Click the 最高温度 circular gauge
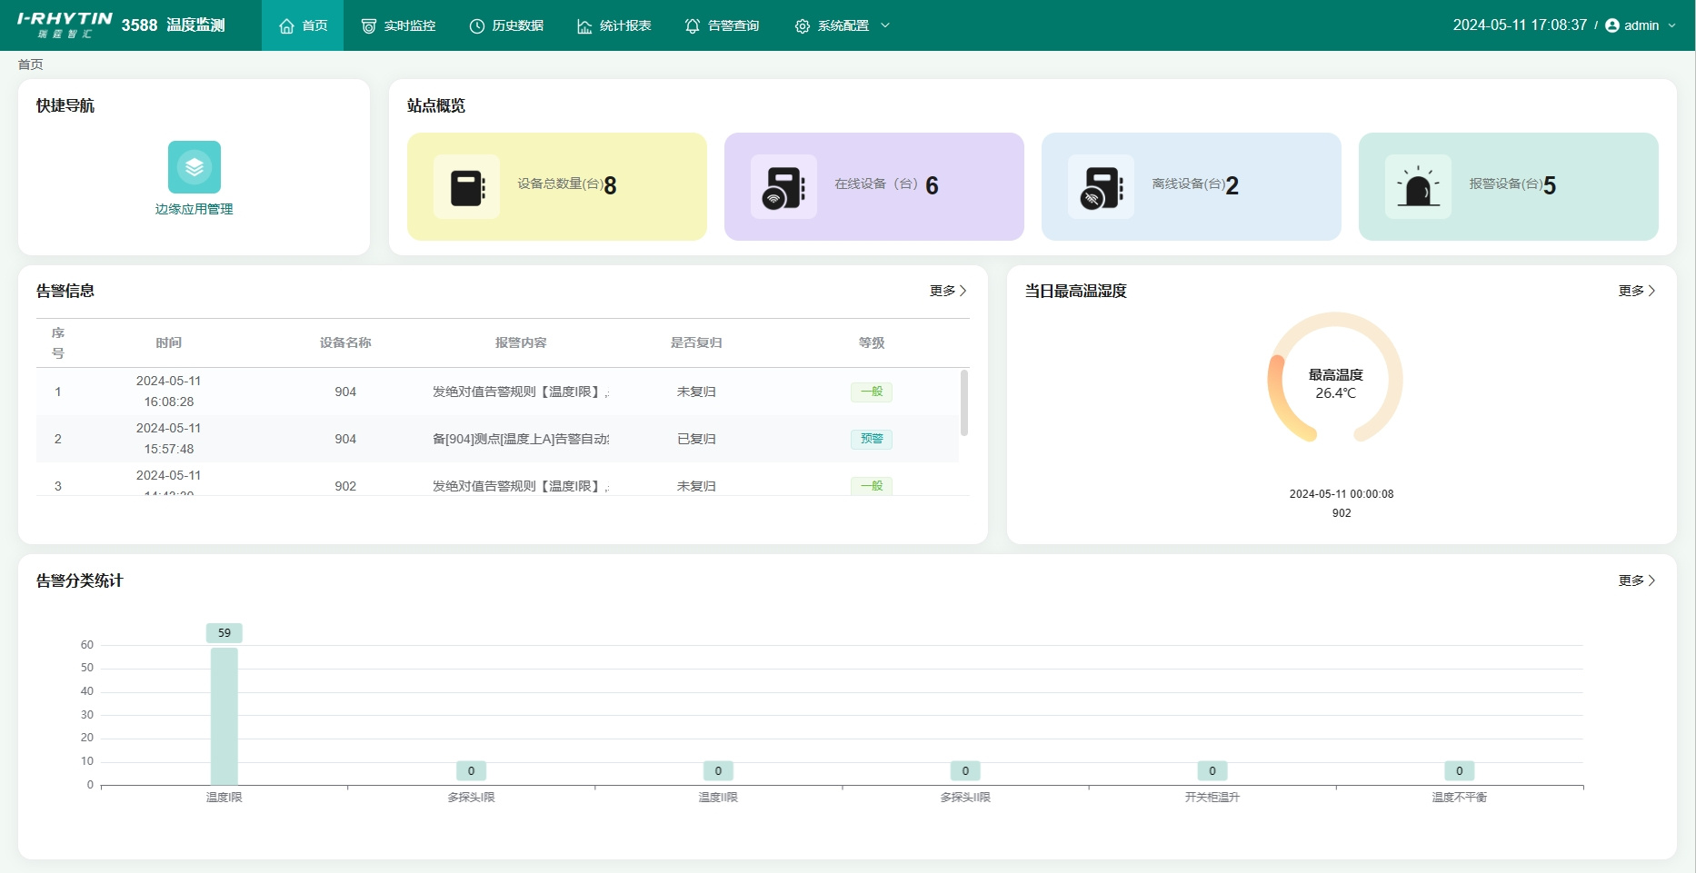The image size is (1696, 873). coord(1335,379)
